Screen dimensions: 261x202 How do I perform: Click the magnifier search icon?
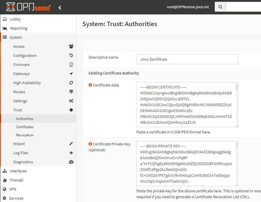tap(220, 7)
